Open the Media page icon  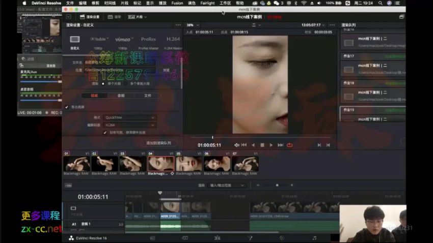[152, 238]
